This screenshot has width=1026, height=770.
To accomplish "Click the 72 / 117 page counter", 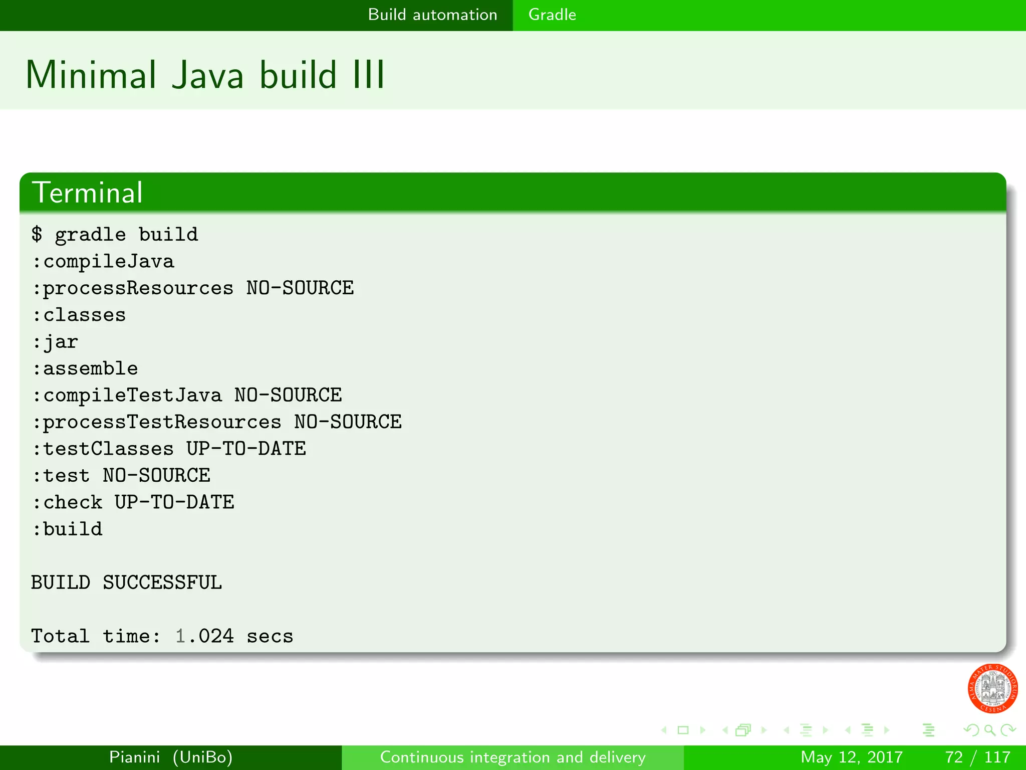I will tap(978, 757).
